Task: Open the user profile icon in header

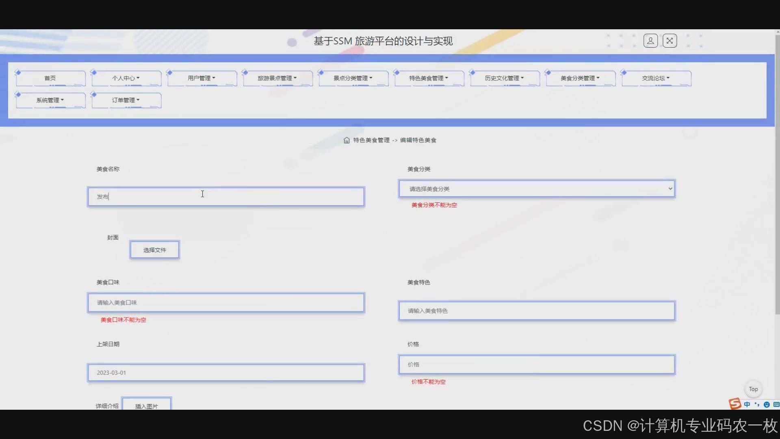Action: click(650, 41)
